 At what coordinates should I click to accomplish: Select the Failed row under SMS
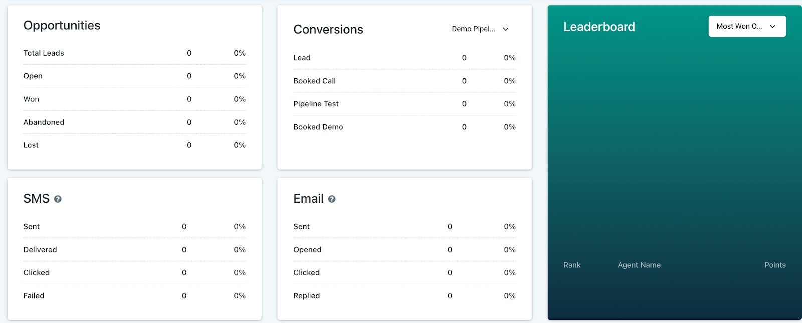point(34,296)
